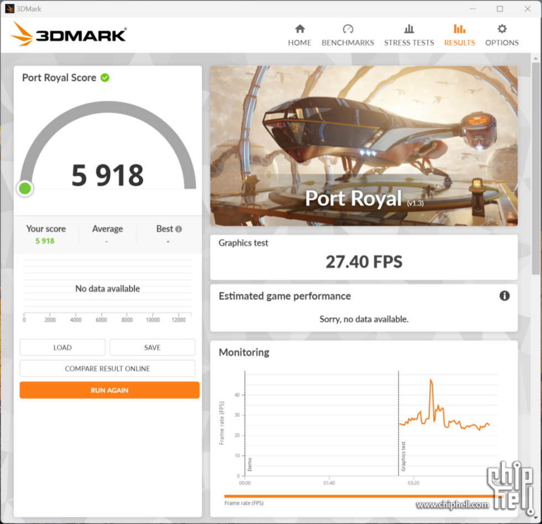Click the Port Royal preview image
The width and height of the screenshot is (542, 524).
click(x=364, y=146)
